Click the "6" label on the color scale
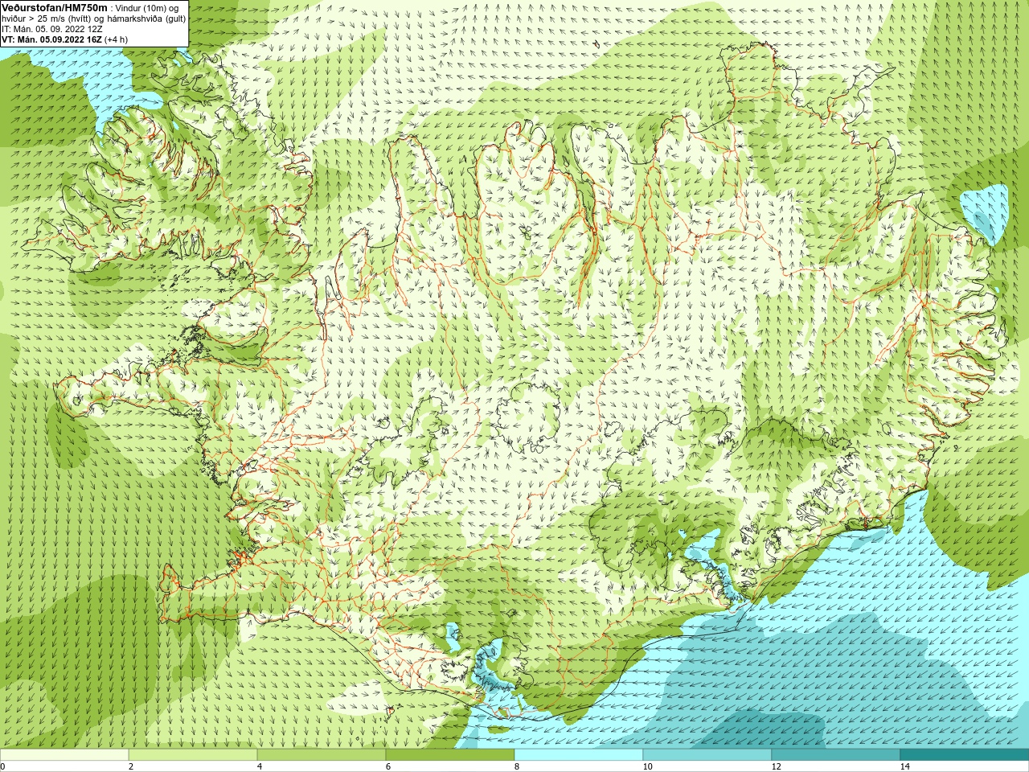The image size is (1029, 772). click(x=388, y=766)
